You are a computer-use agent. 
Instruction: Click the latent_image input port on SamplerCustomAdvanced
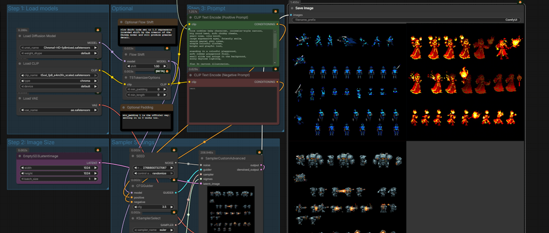pos(201,184)
